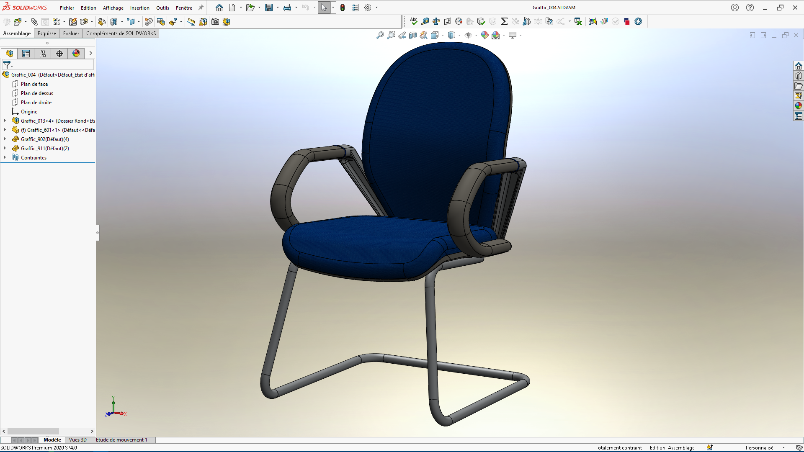Click the Linear Component Pattern icon

coord(56,22)
